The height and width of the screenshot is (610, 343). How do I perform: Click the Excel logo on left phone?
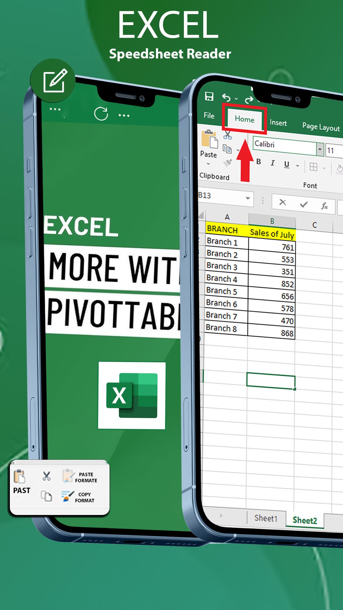point(132,395)
